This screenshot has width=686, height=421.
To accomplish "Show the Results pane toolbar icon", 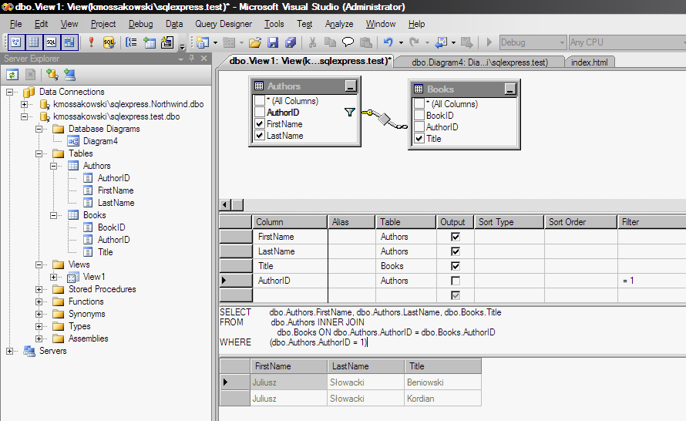I will tap(69, 42).
